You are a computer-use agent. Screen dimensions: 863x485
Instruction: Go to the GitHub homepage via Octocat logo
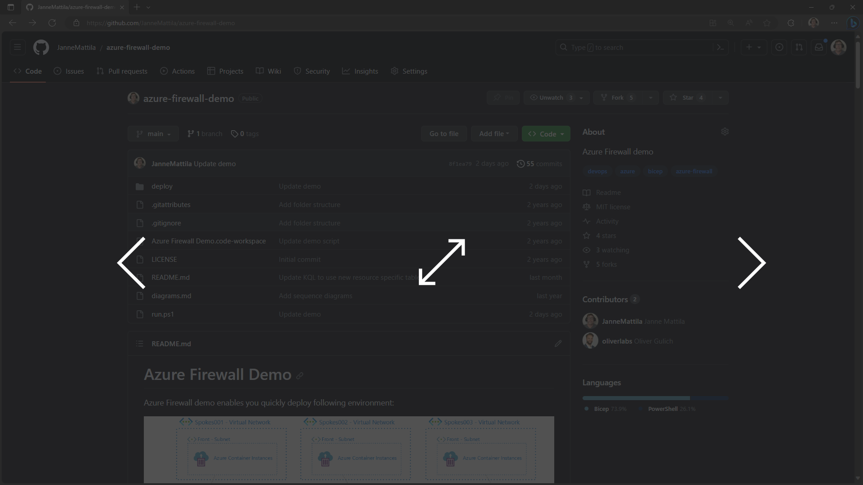(x=41, y=47)
